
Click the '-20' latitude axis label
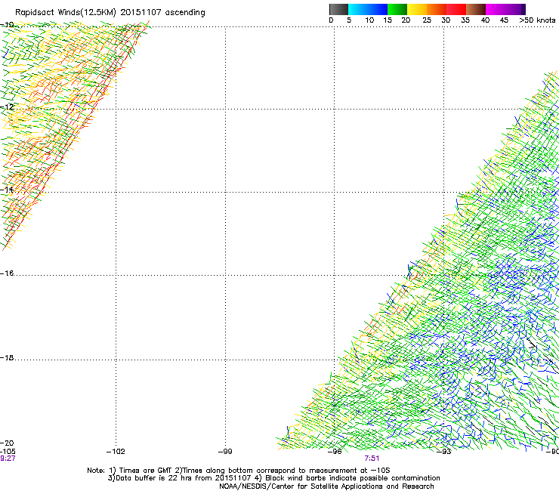(x=7, y=443)
